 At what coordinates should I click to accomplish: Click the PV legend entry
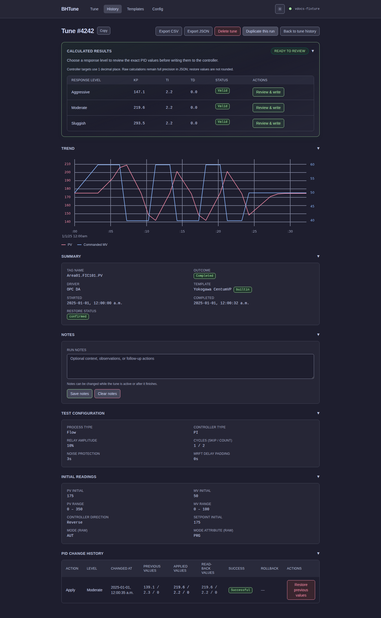click(x=67, y=245)
